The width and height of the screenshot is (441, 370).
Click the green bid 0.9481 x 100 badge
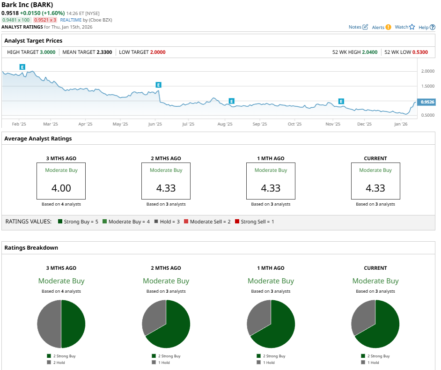click(x=16, y=20)
